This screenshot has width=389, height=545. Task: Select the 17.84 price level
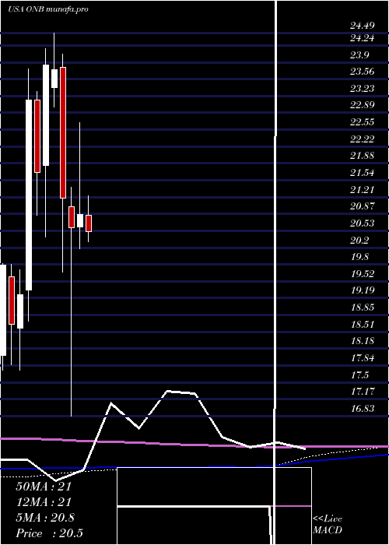click(x=362, y=357)
